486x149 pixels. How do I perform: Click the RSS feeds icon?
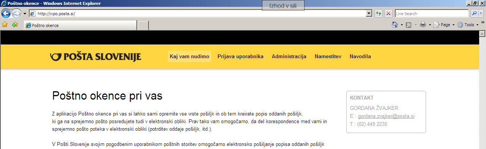[409, 25]
